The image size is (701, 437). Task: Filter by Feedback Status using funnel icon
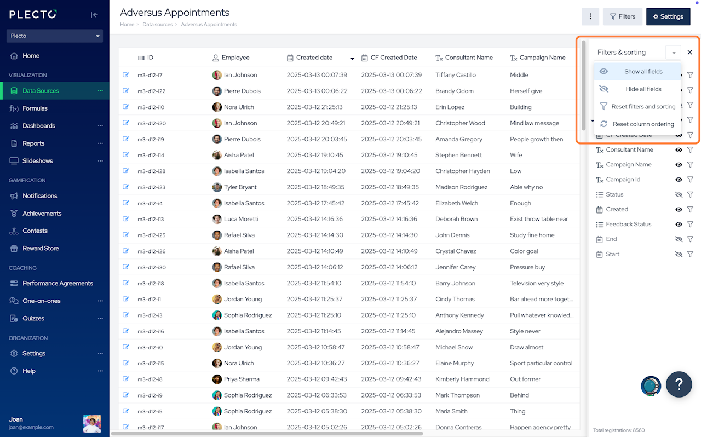pyautogui.click(x=690, y=225)
